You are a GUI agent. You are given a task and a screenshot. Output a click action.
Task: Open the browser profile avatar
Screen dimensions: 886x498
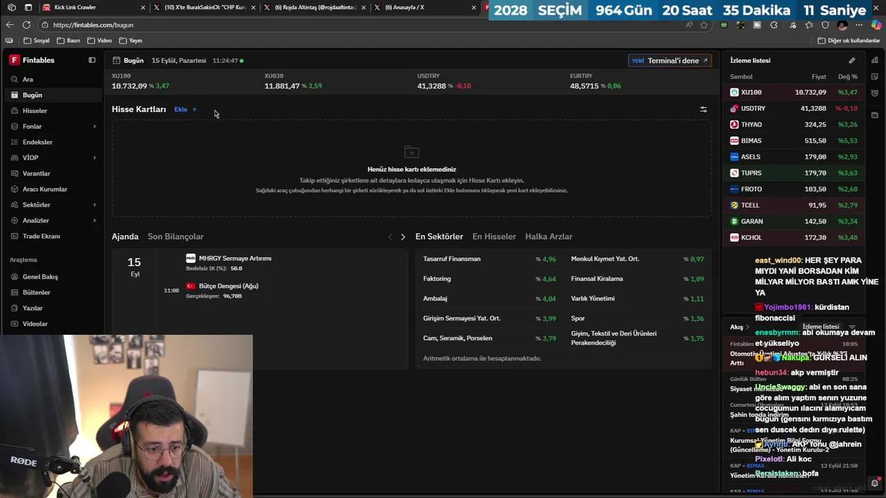coord(842,25)
